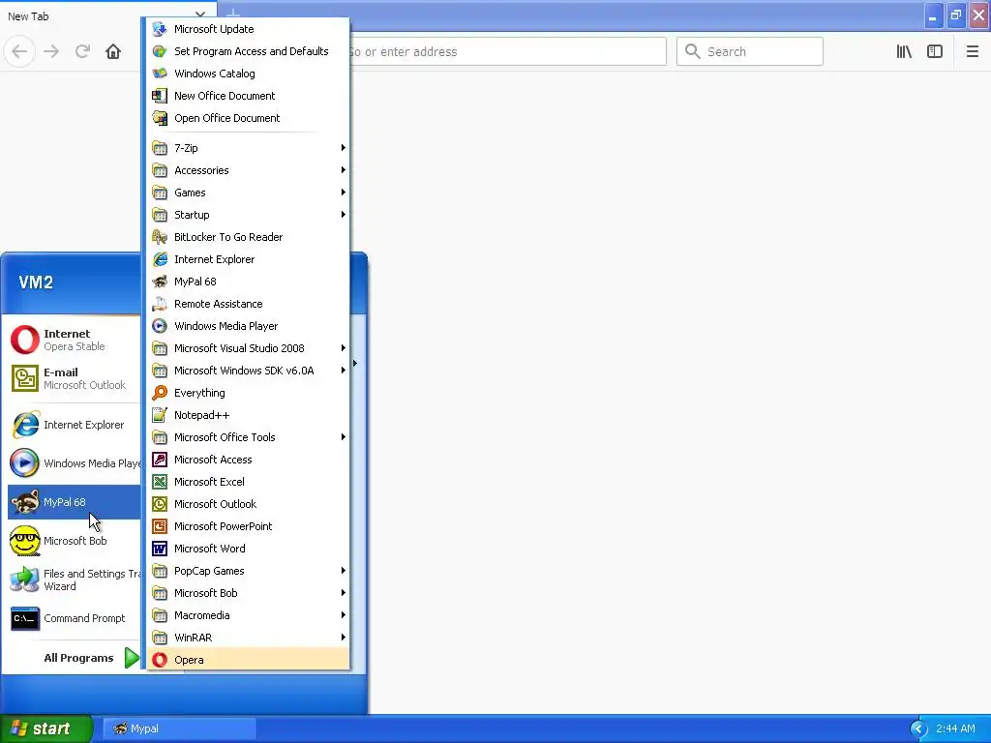This screenshot has width=991, height=743.
Task: Open the hamburger menu in Mypal
Action: [973, 51]
